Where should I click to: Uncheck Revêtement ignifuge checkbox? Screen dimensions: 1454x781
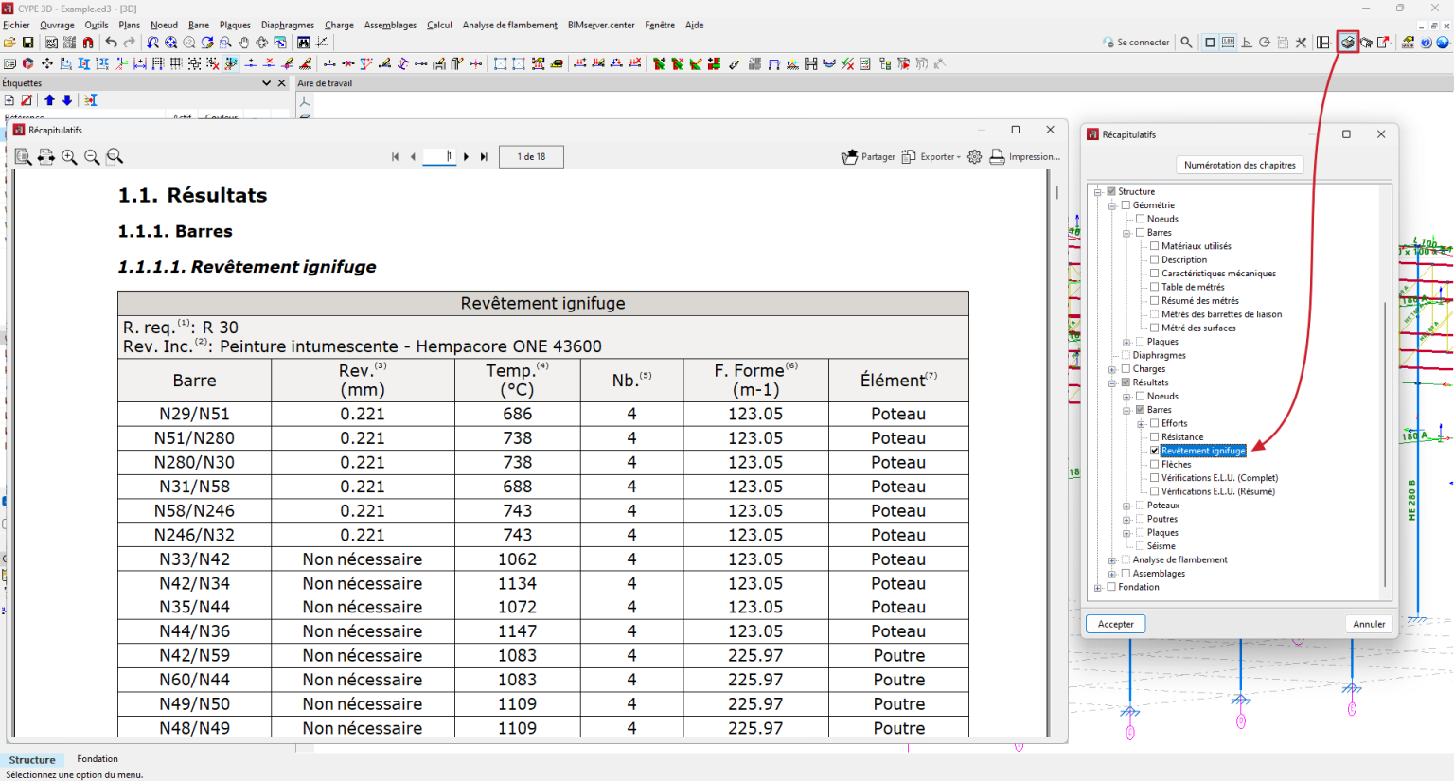click(1154, 451)
